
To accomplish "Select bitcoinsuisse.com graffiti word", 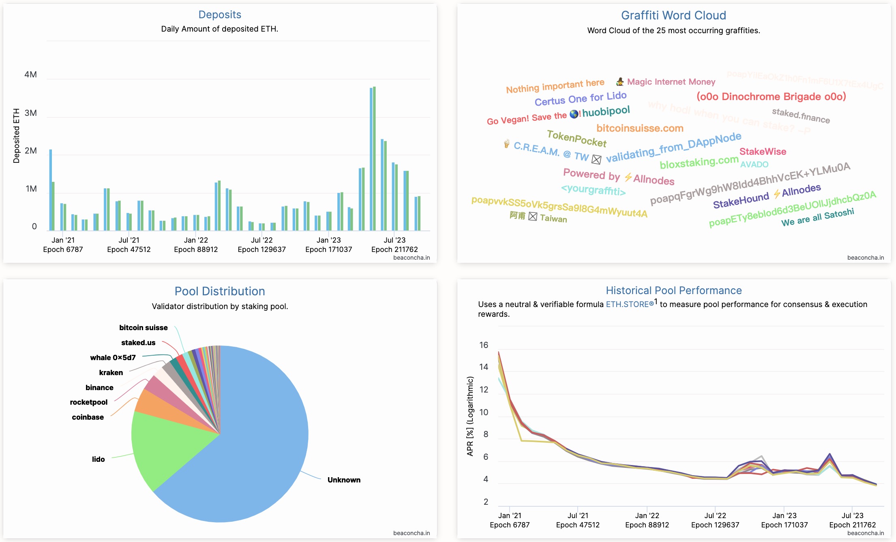I will [640, 128].
